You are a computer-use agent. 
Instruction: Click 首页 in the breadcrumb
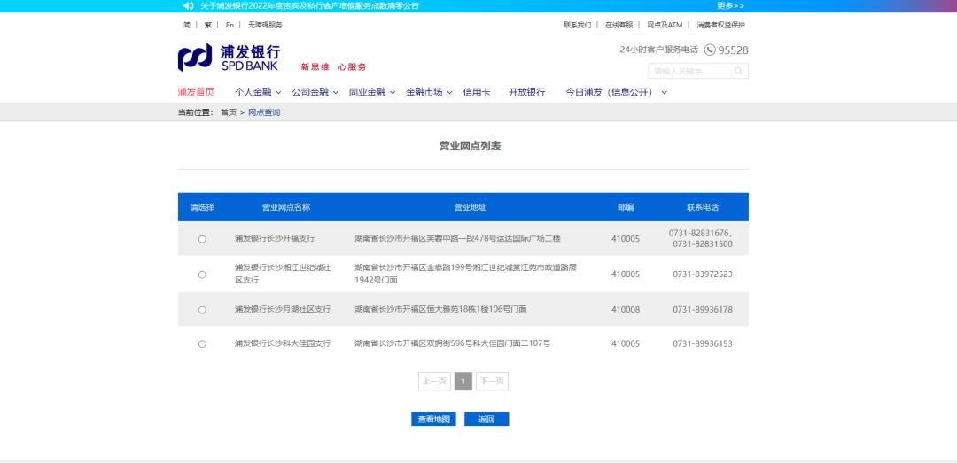(x=229, y=112)
